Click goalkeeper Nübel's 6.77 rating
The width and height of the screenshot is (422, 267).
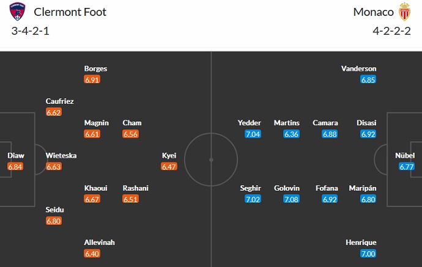(404, 166)
